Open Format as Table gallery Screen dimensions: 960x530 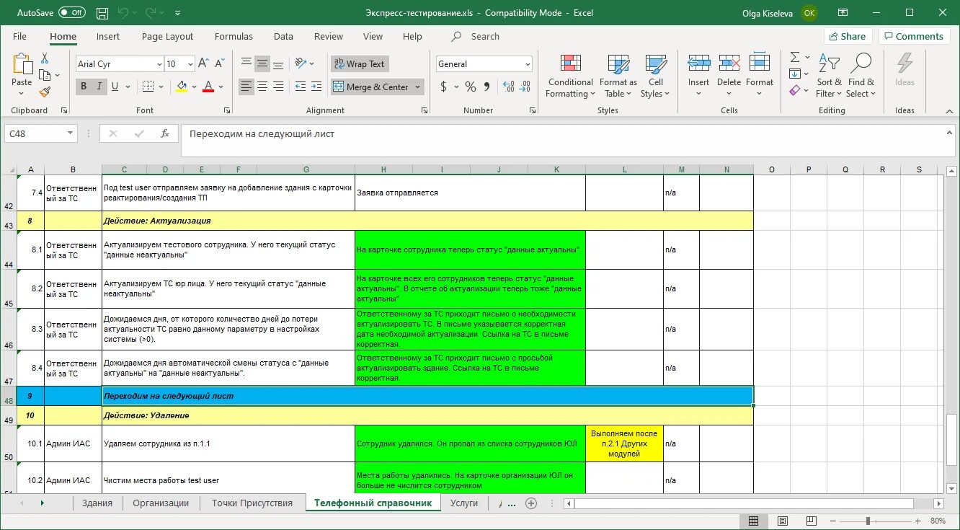coord(618,76)
